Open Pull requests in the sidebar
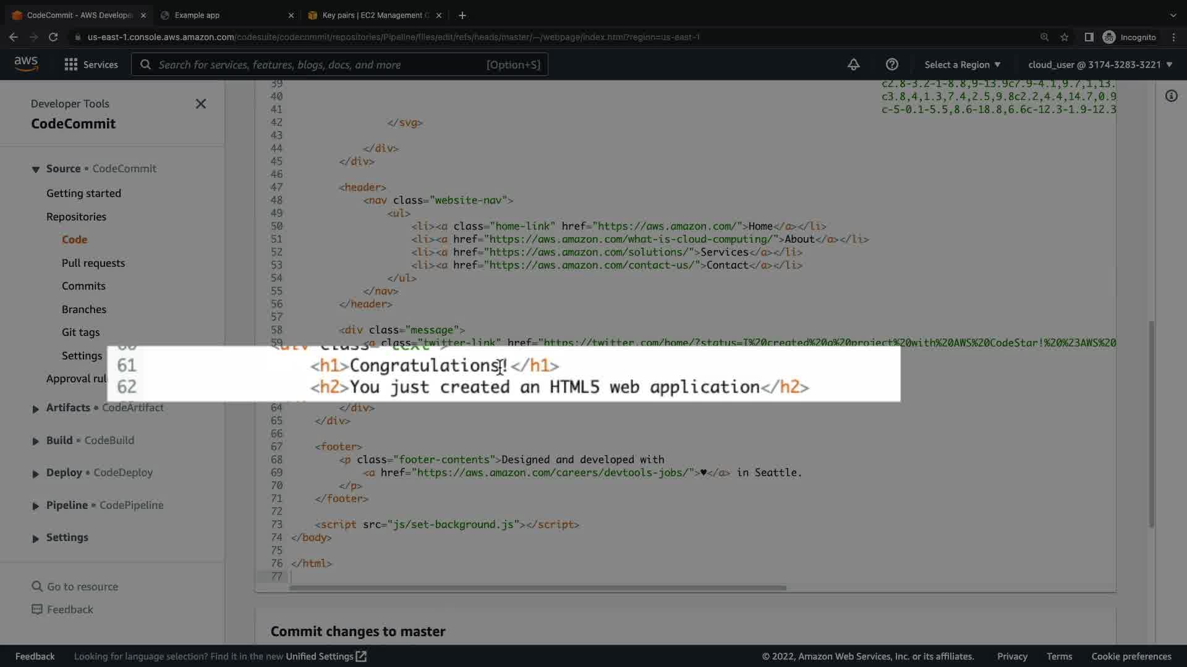The width and height of the screenshot is (1187, 667). point(93,263)
